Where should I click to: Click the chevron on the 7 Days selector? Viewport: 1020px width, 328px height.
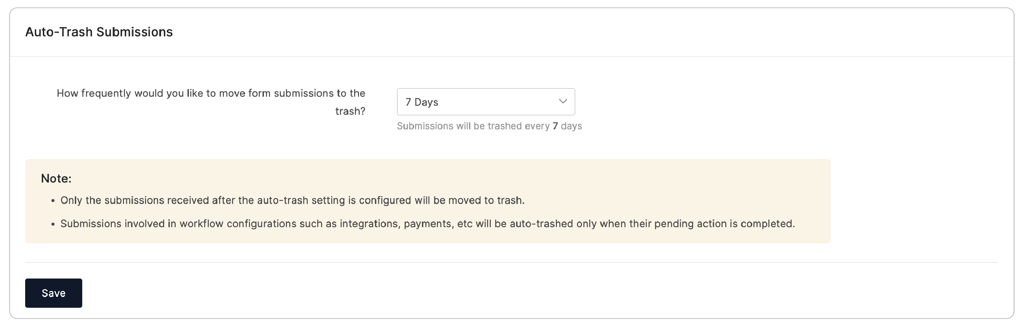point(563,102)
